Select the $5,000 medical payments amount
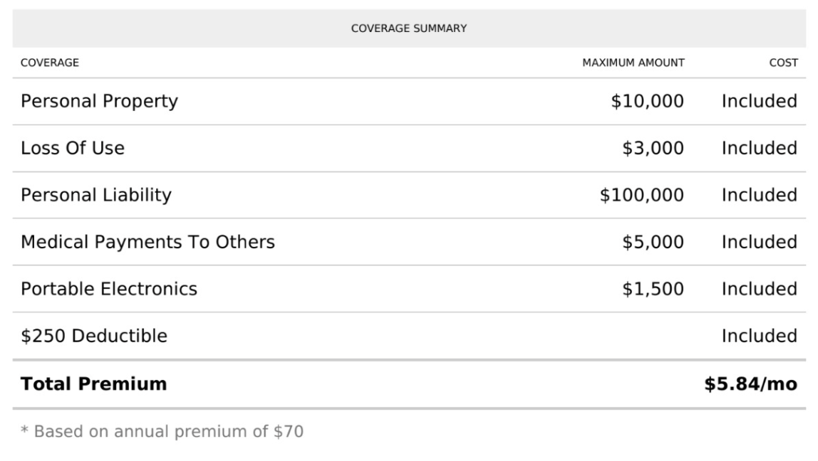Screen dimensions: 818x461 [x=653, y=242]
